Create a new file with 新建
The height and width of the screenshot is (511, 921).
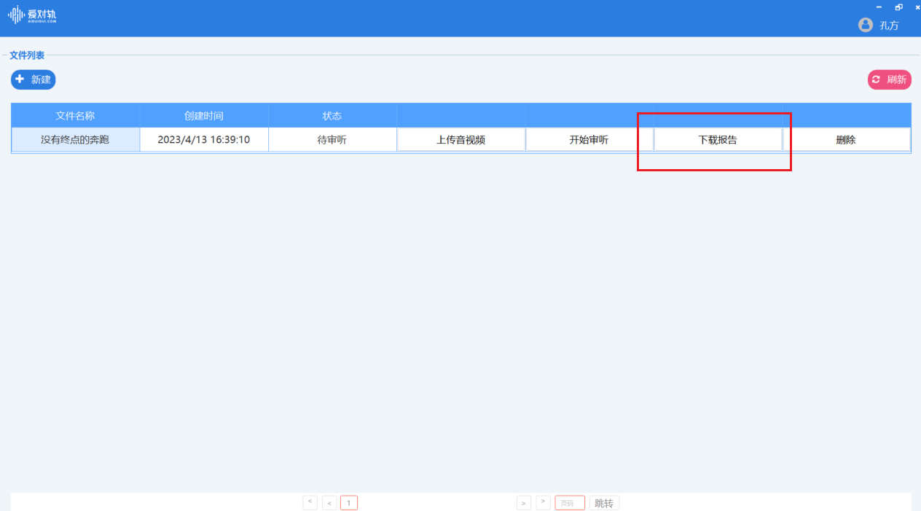click(33, 79)
